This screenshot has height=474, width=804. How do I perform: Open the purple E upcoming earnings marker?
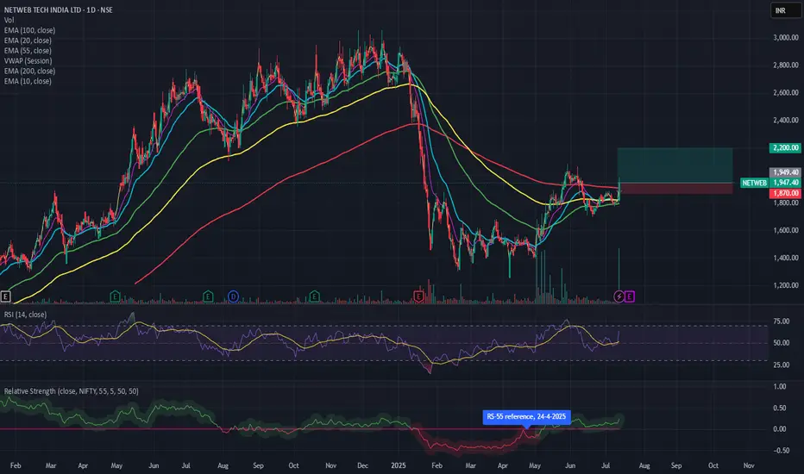point(629,296)
